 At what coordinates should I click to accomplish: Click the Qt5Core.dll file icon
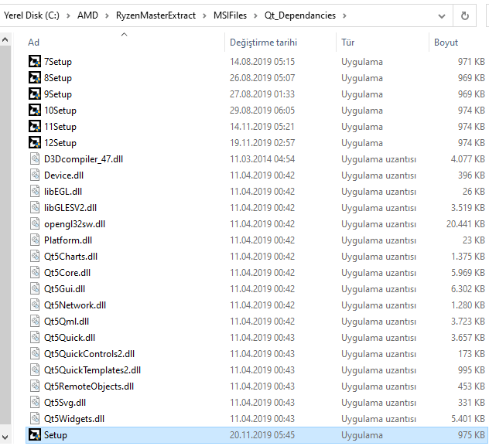point(35,272)
